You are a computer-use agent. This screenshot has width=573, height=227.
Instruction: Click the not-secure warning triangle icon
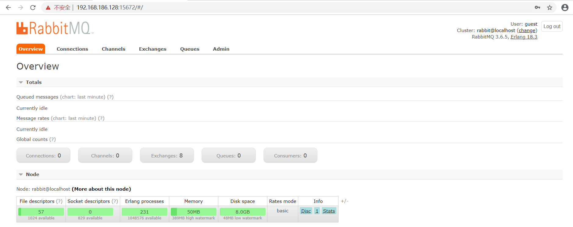tap(48, 8)
